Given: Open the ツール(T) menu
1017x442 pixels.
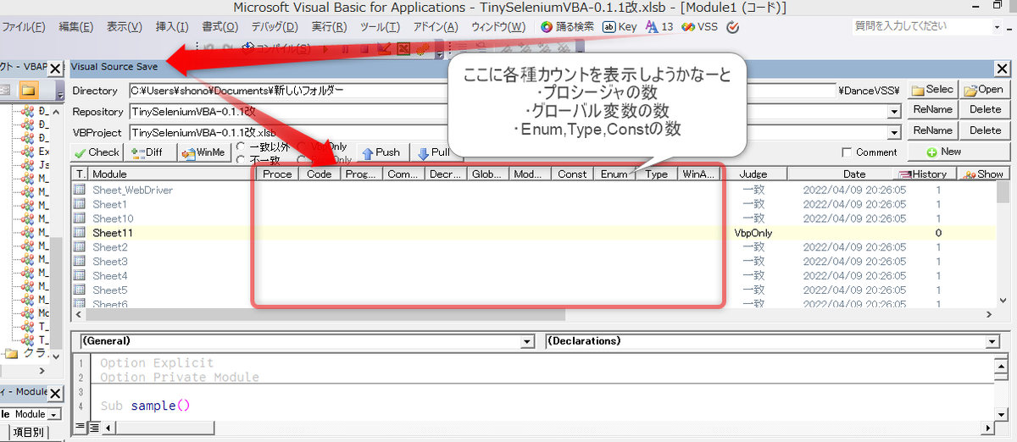Looking at the screenshot, I should pyautogui.click(x=380, y=26).
